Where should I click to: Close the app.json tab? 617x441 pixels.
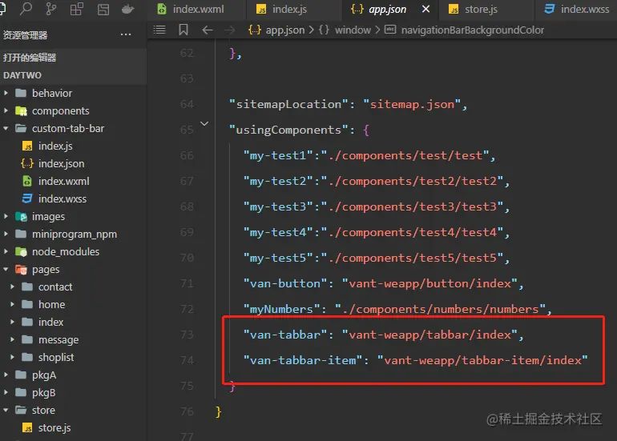pyautogui.click(x=425, y=9)
